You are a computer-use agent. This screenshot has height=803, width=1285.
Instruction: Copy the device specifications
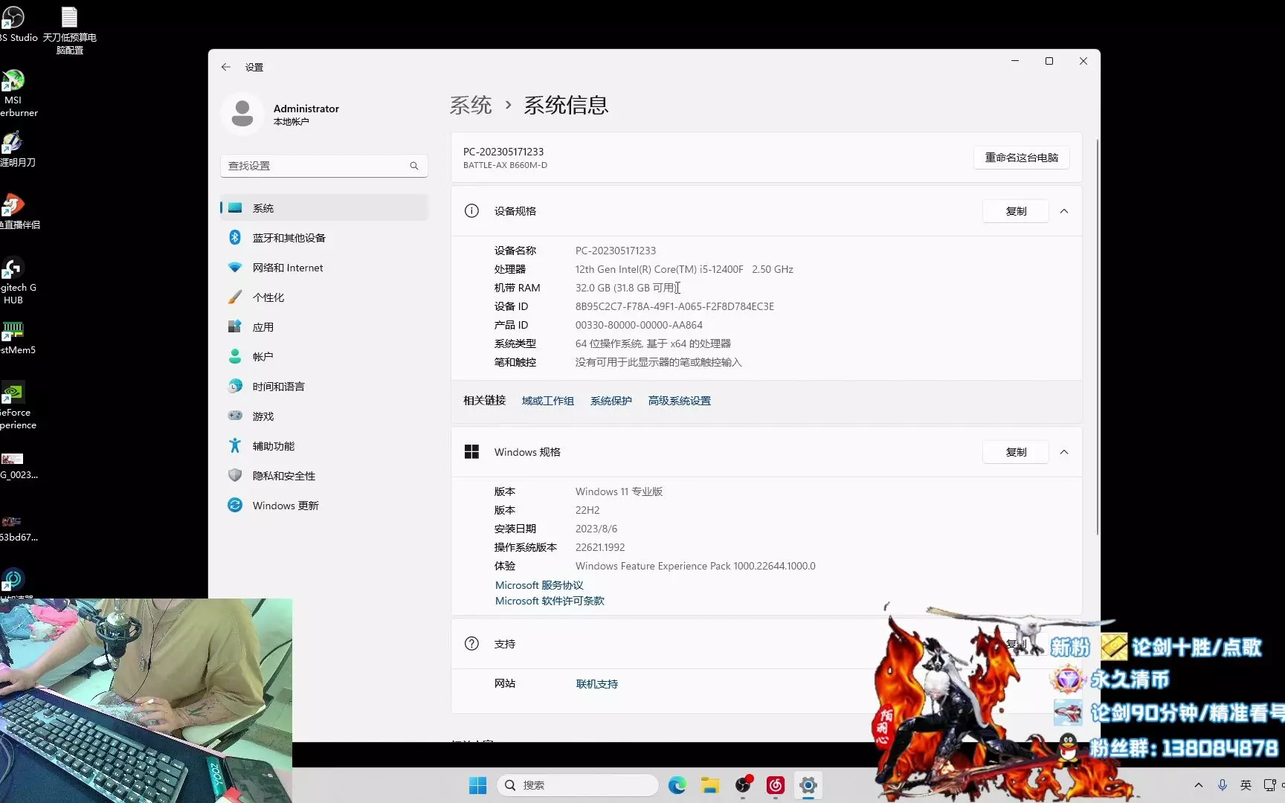pos(1016,211)
